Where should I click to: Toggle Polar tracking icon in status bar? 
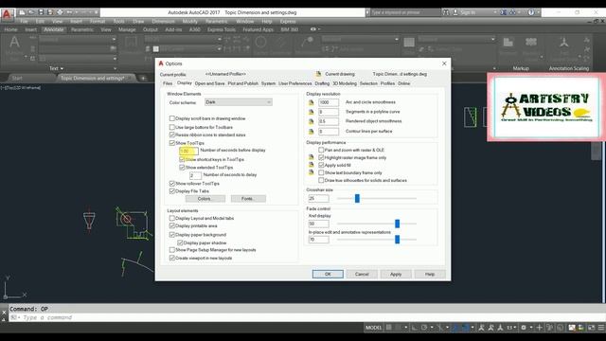(424, 328)
